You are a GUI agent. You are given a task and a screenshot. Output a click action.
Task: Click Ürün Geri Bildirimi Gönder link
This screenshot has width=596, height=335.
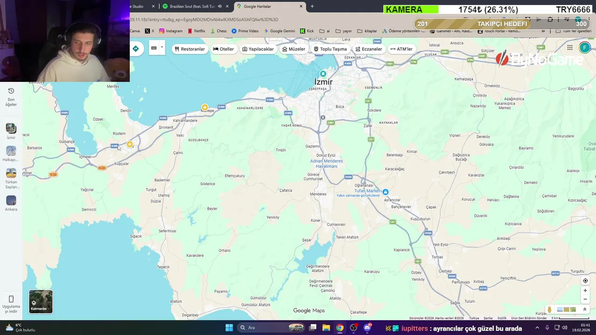[x=528, y=318]
